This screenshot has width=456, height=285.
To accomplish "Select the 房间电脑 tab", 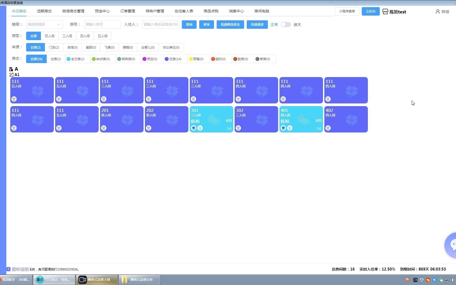I will click(262, 11).
